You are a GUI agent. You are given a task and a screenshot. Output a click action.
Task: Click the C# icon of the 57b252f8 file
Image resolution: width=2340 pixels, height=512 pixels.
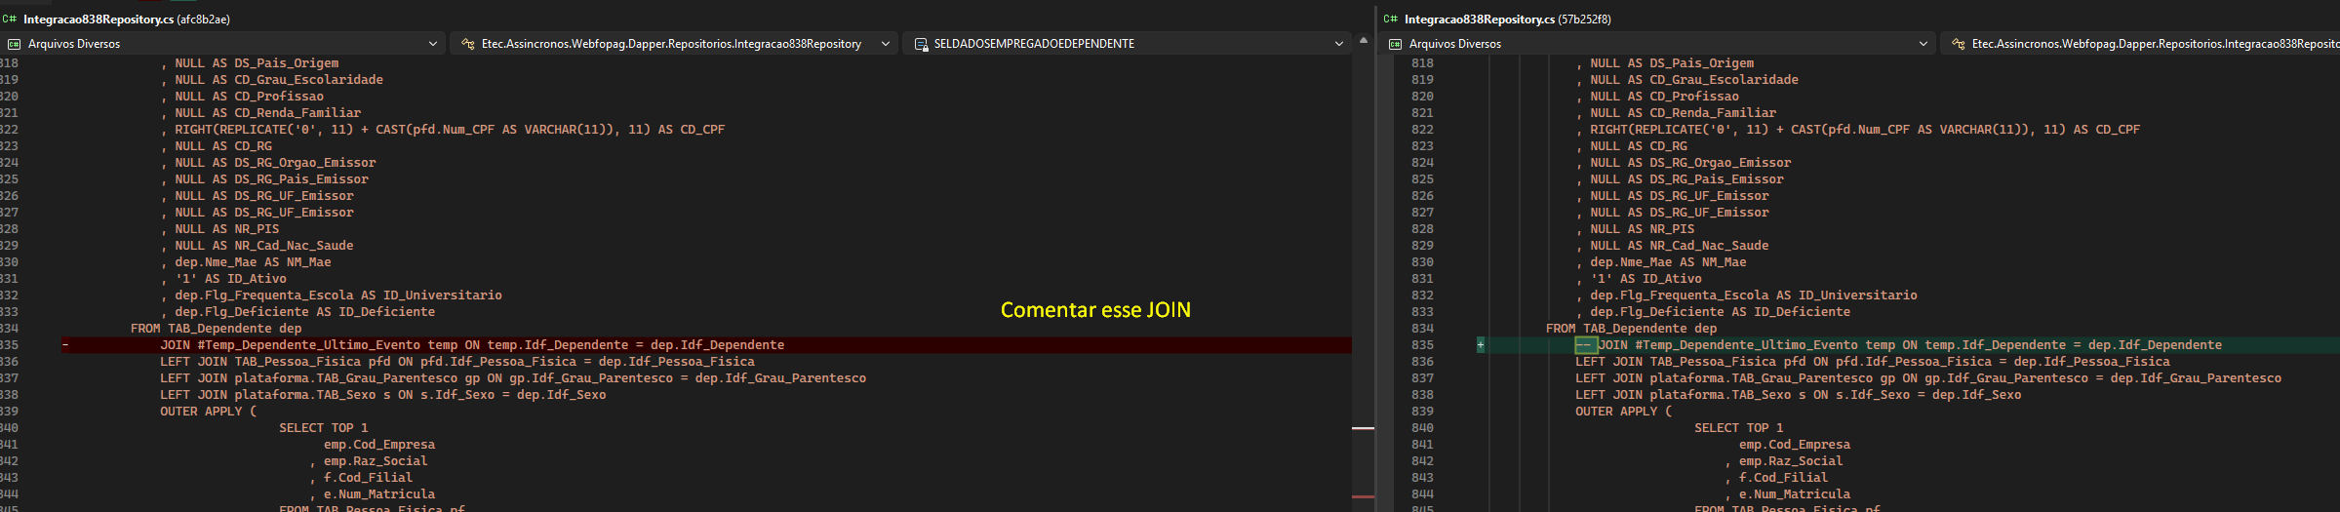[x=1391, y=19]
